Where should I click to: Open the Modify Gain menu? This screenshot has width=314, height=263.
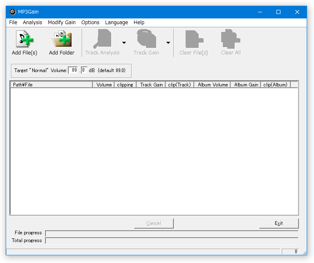[62, 23]
